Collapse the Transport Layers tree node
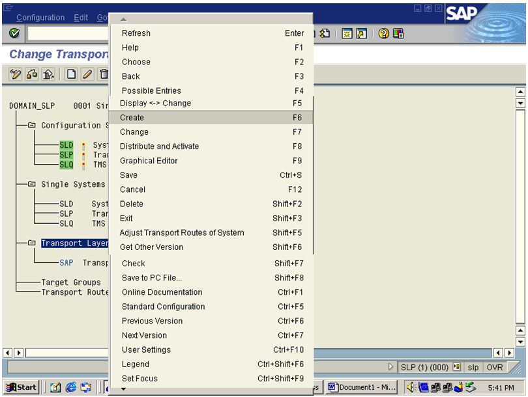This screenshot has width=528, height=397. 32,242
